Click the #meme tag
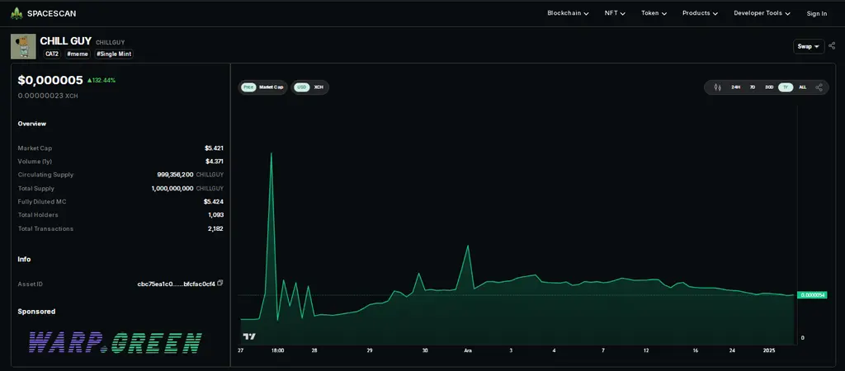845x371 pixels. pos(78,54)
